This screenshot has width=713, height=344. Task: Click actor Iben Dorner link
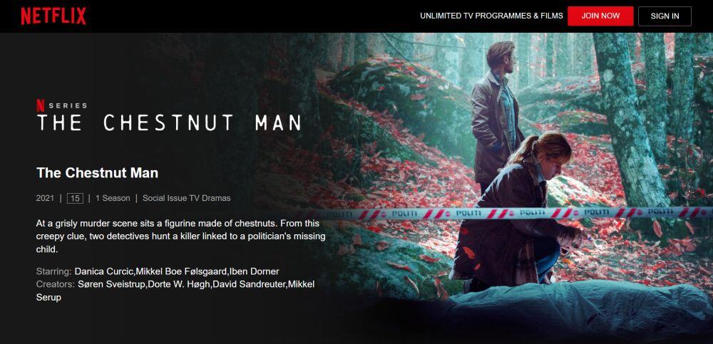coord(254,271)
